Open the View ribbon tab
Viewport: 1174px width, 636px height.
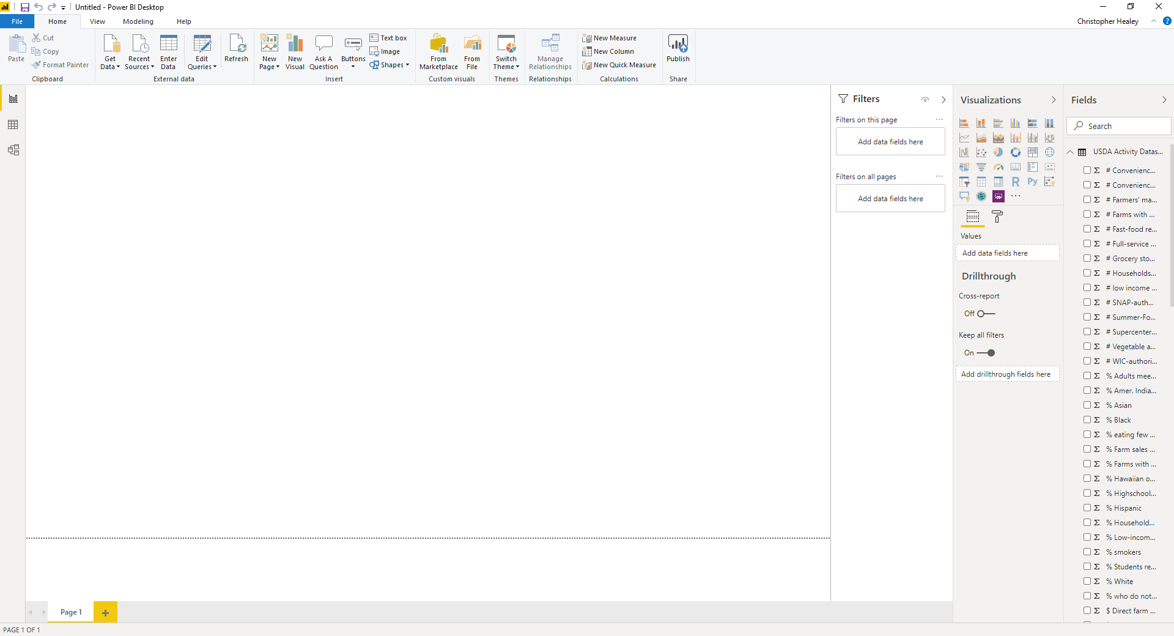[97, 21]
